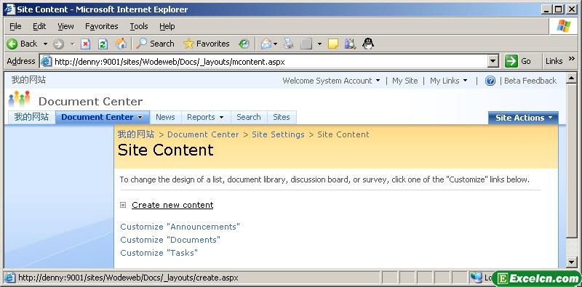Click the 我的网站 link at top left

(x=28, y=80)
